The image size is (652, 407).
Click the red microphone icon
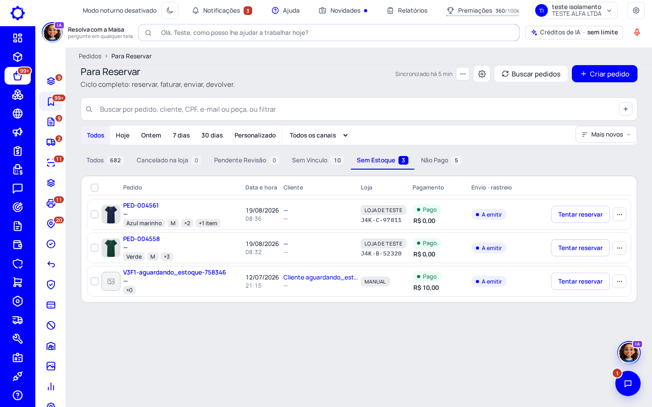coord(637,33)
